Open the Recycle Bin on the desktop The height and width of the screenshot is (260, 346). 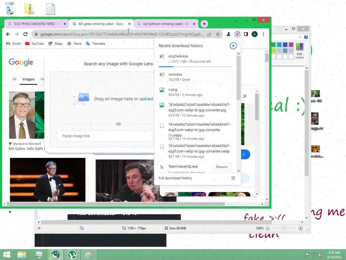click(x=10, y=9)
